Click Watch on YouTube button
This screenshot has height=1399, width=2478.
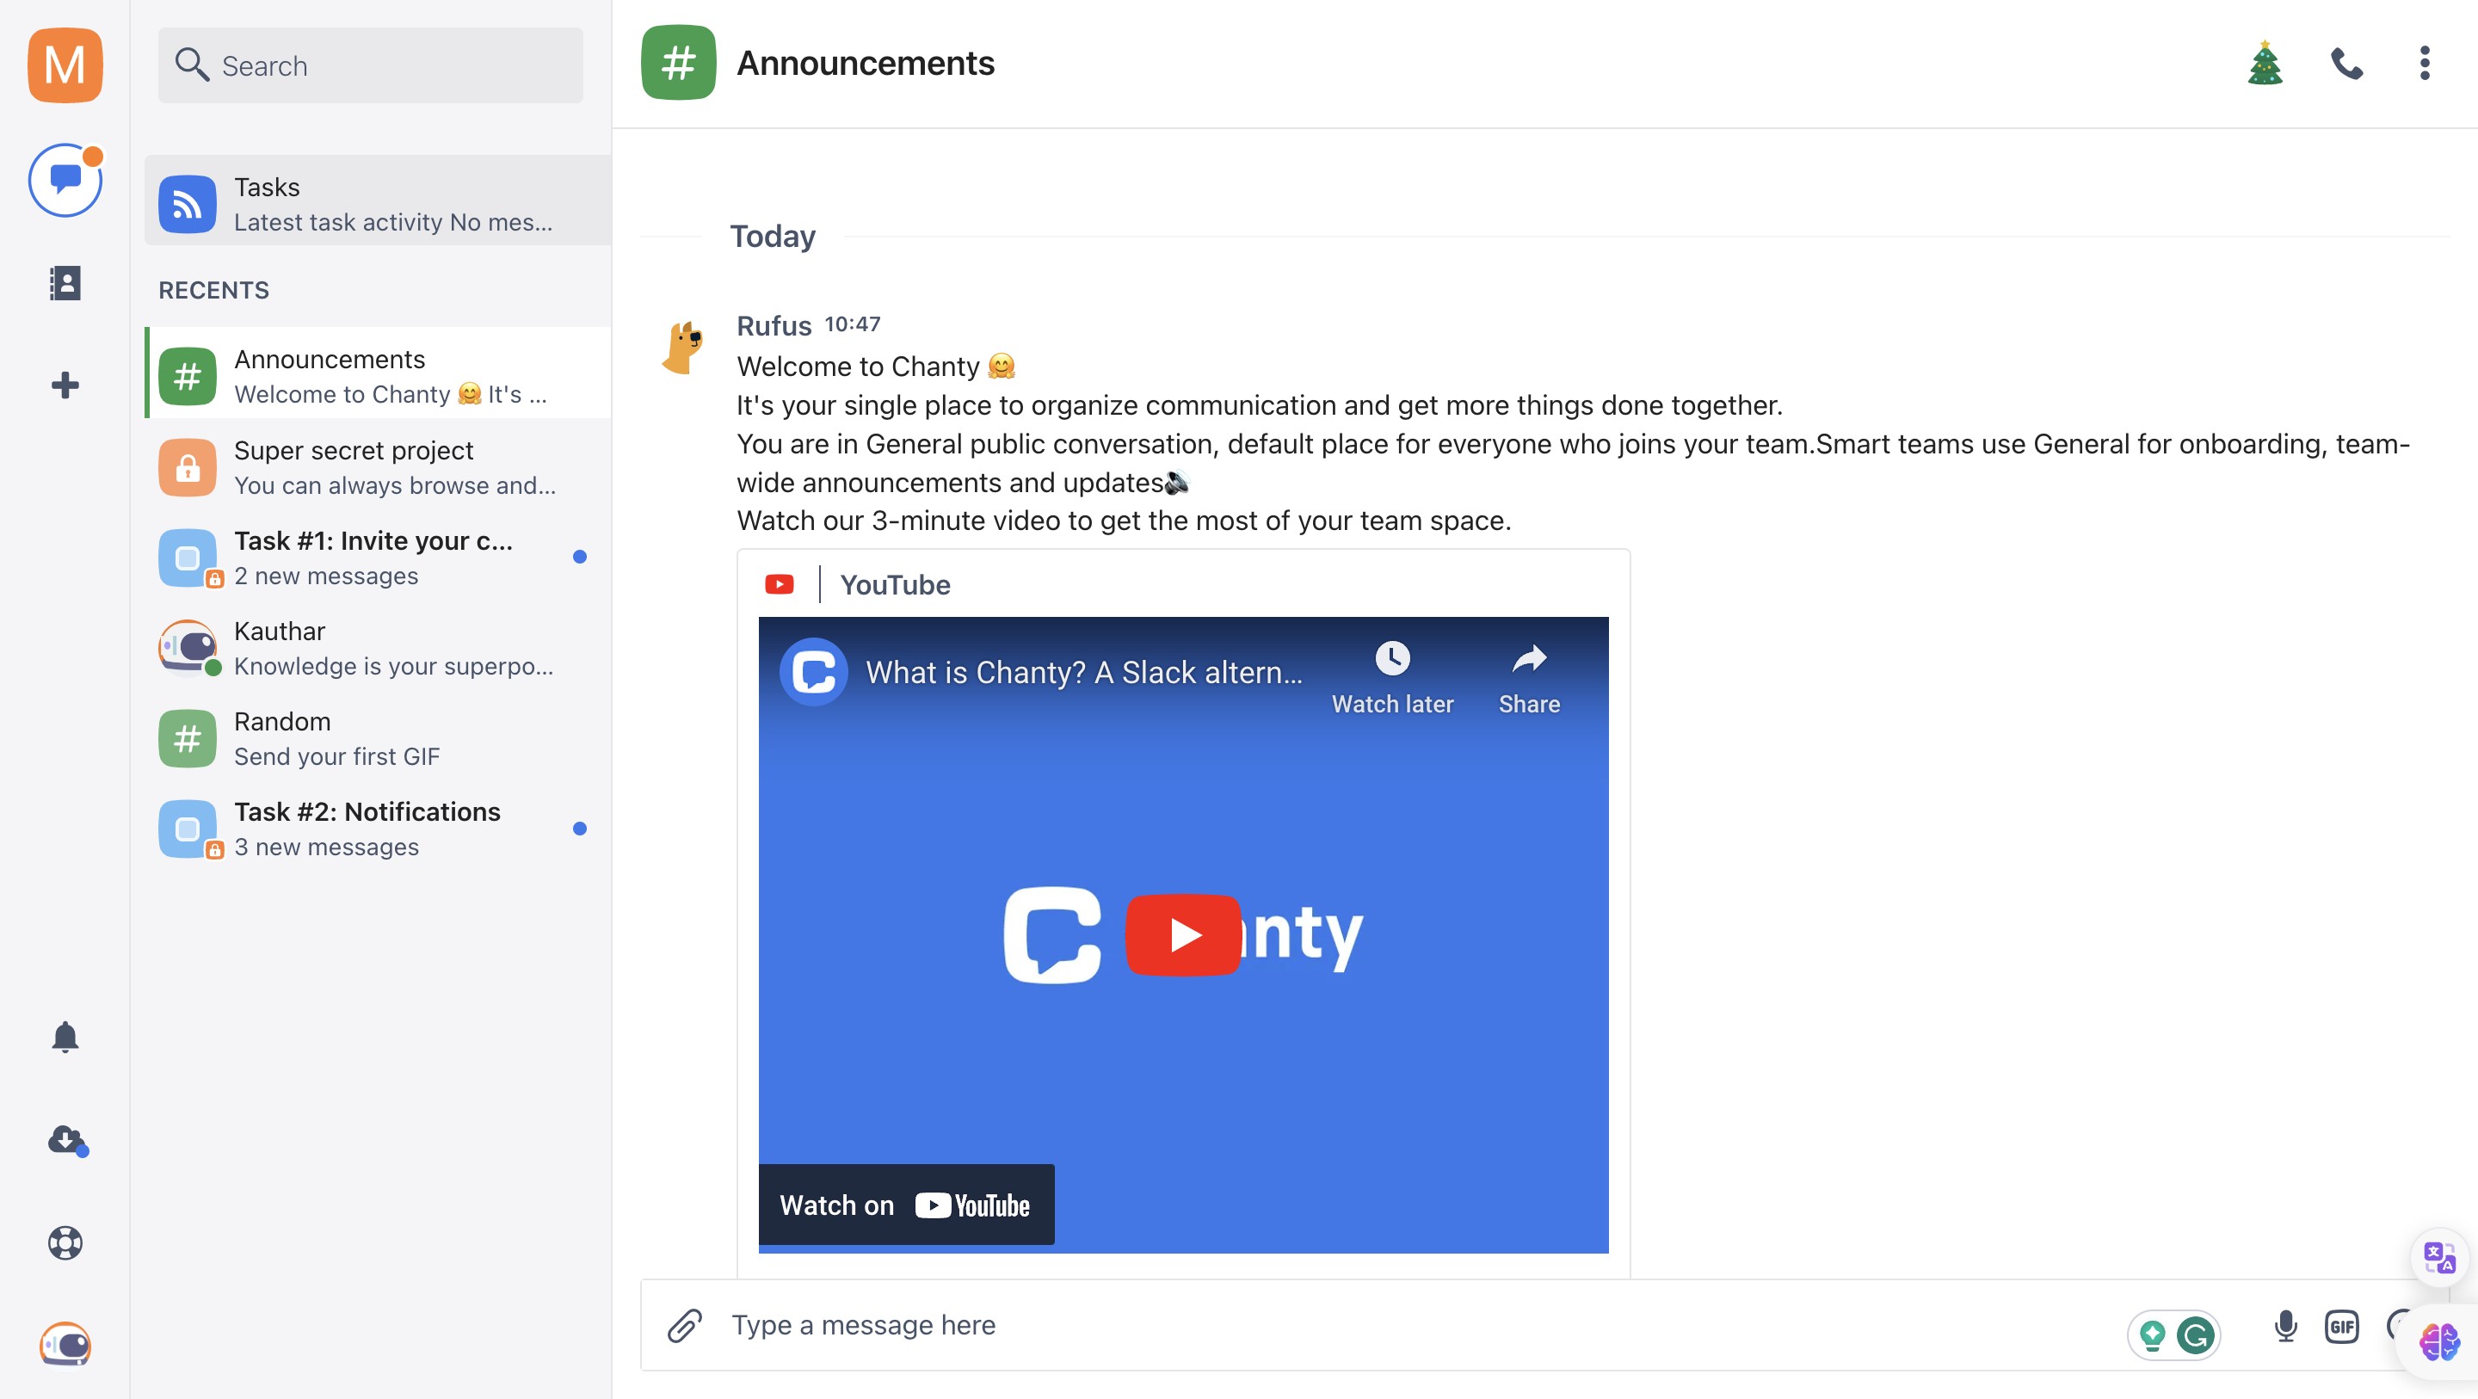pos(905,1205)
